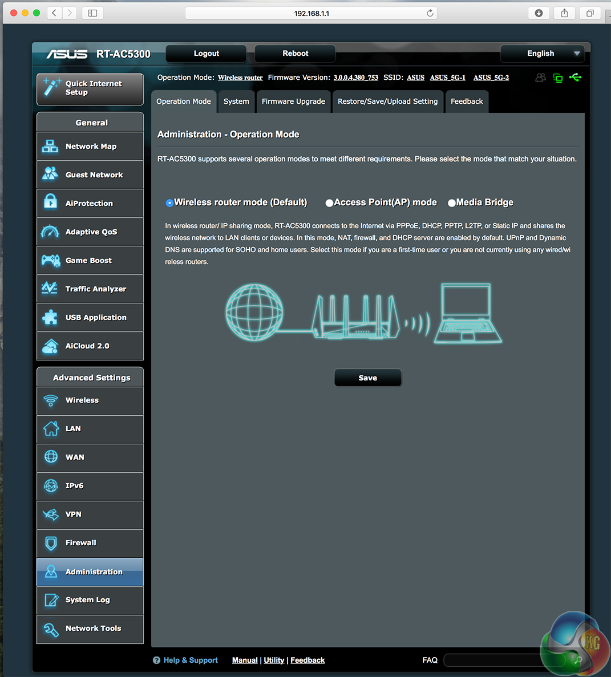Click the RT-AC5300 model title
Viewport: 611px width, 677px height.
123,54
